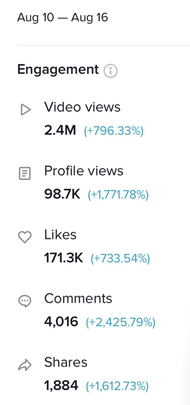Click the Profile views document icon
Image resolution: width=190 pixels, height=405 pixels.
pos(25,173)
